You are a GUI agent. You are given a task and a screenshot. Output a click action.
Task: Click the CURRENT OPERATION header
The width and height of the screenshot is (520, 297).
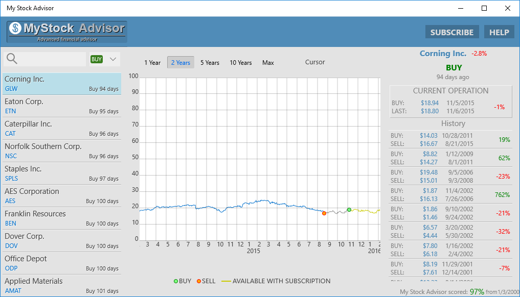[450, 91]
